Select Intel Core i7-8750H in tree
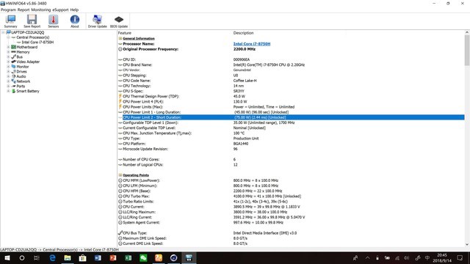Image resolution: width=470 pixels, height=264 pixels. point(37,43)
